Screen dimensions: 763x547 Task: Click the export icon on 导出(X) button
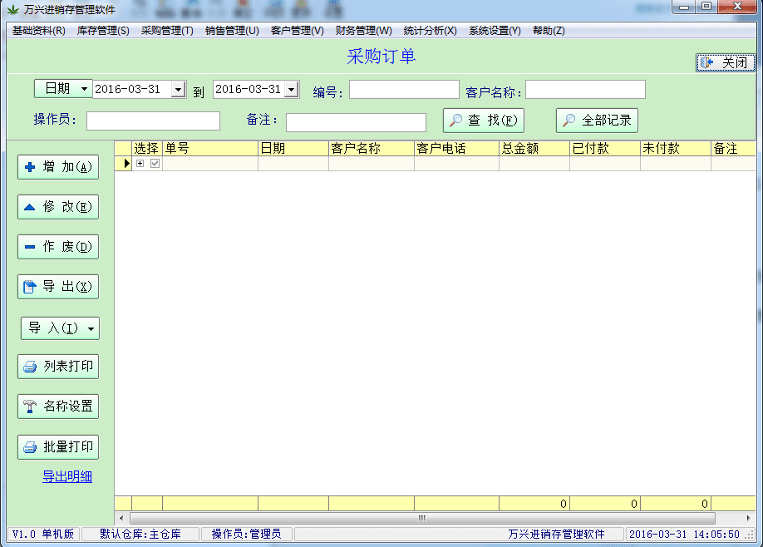(x=31, y=287)
